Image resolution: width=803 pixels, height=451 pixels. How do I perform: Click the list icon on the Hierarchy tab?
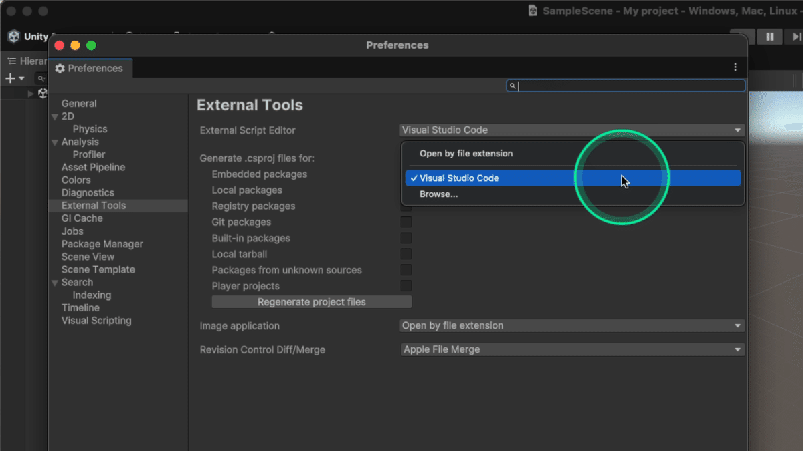(11, 61)
